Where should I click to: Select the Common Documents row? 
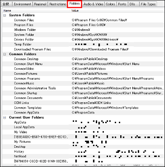coord(83,98)
